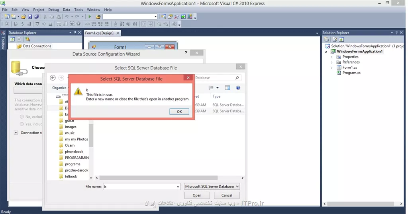
Task: Click the Find in Files icon
Action: [x=98, y=17]
